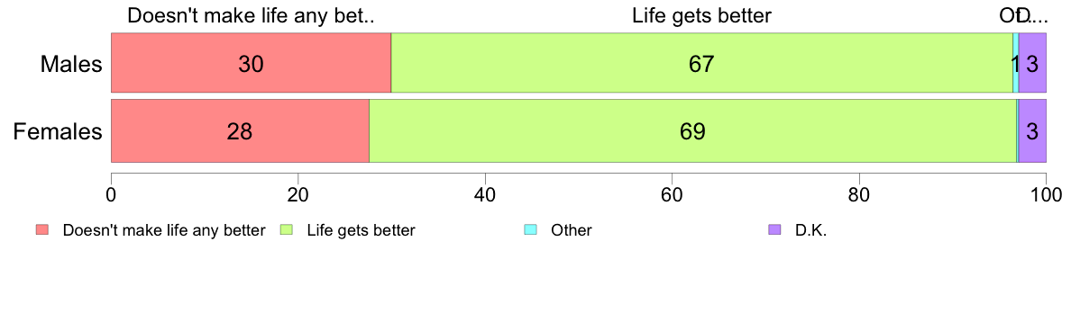The image size is (1071, 331).
Task: Click the red legend swatch
Action: 42,230
